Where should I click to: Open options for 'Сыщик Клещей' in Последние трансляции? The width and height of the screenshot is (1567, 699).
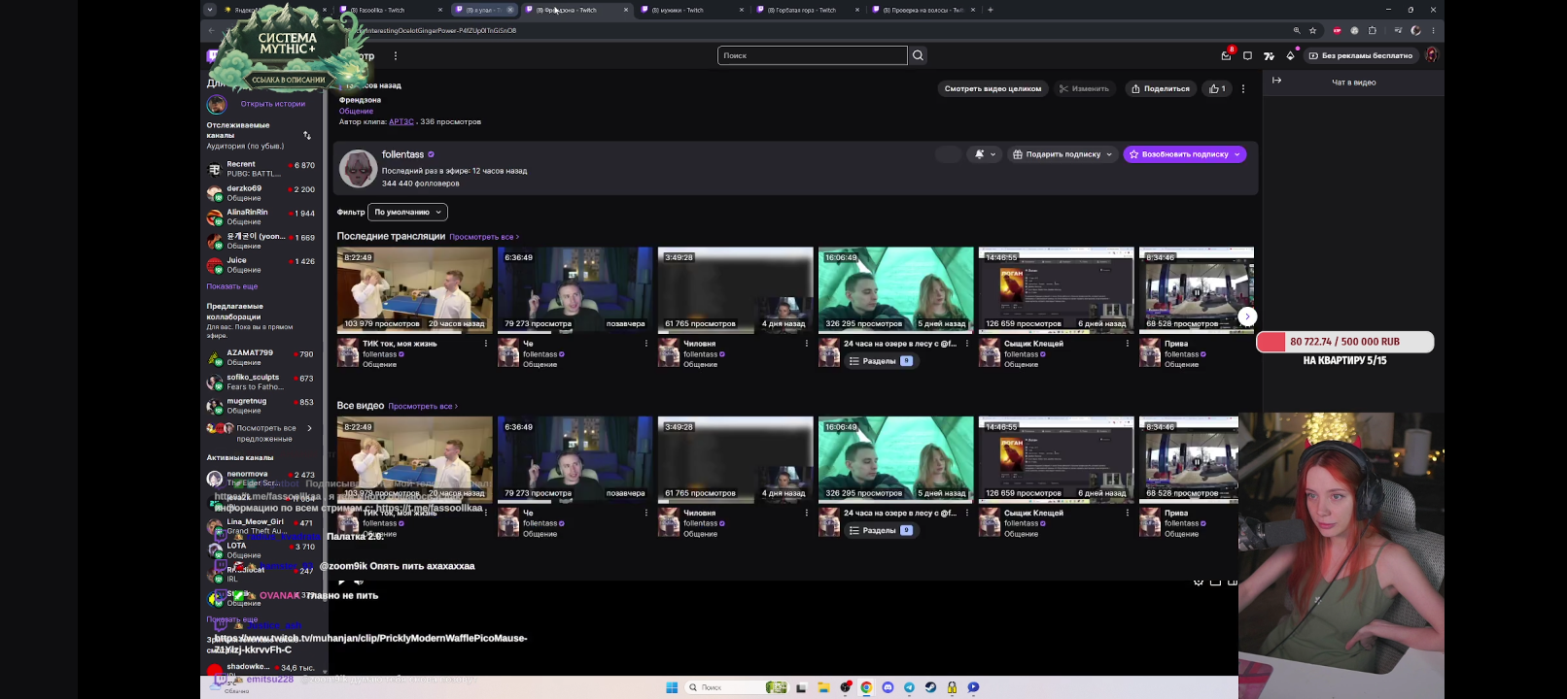(1128, 344)
